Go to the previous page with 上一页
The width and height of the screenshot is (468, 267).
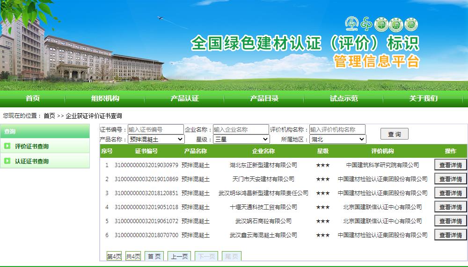coord(179,256)
